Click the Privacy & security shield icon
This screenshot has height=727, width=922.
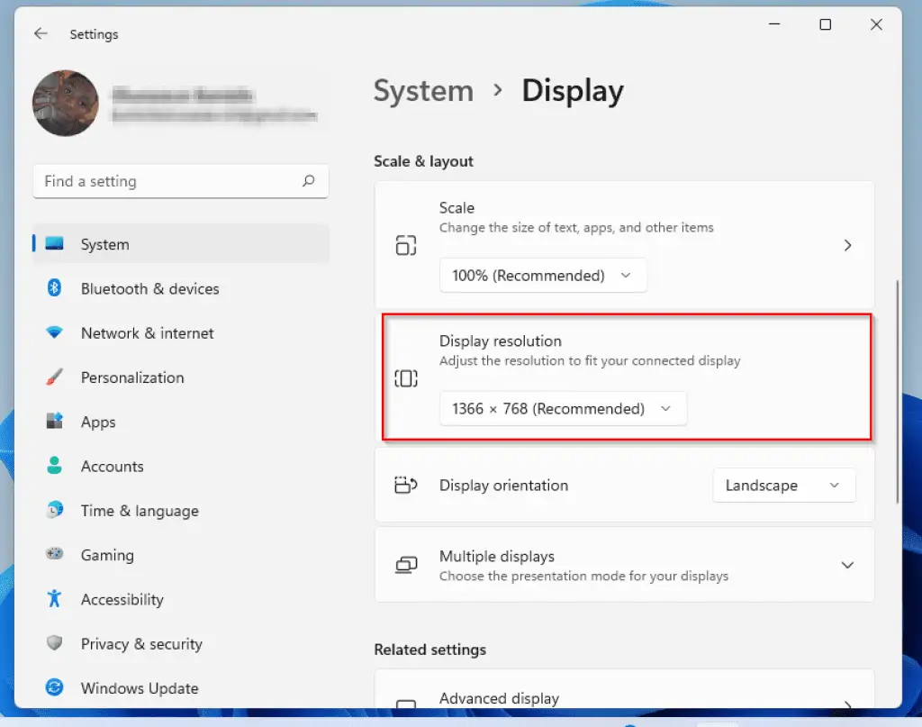(x=55, y=643)
